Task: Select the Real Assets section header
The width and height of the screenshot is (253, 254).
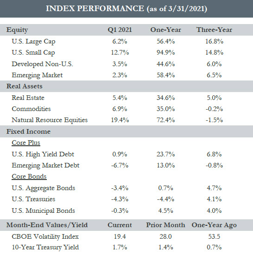Action: (25, 86)
